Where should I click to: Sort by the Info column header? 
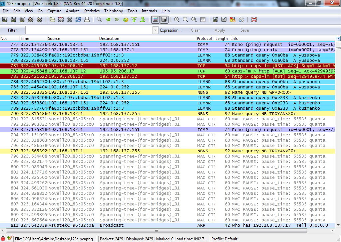pos(283,39)
